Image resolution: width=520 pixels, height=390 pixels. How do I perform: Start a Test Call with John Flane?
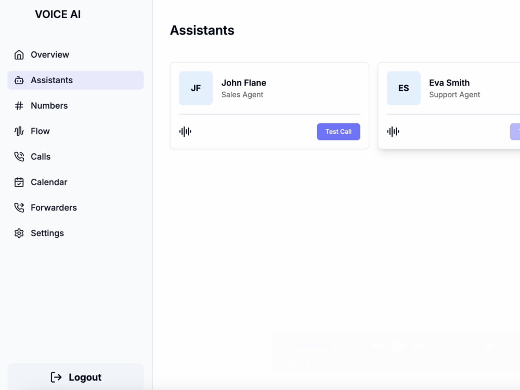point(339,132)
